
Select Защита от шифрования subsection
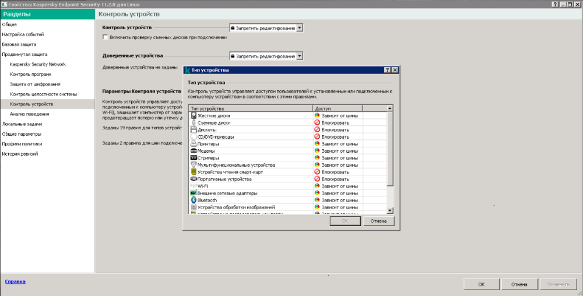click(x=35, y=84)
